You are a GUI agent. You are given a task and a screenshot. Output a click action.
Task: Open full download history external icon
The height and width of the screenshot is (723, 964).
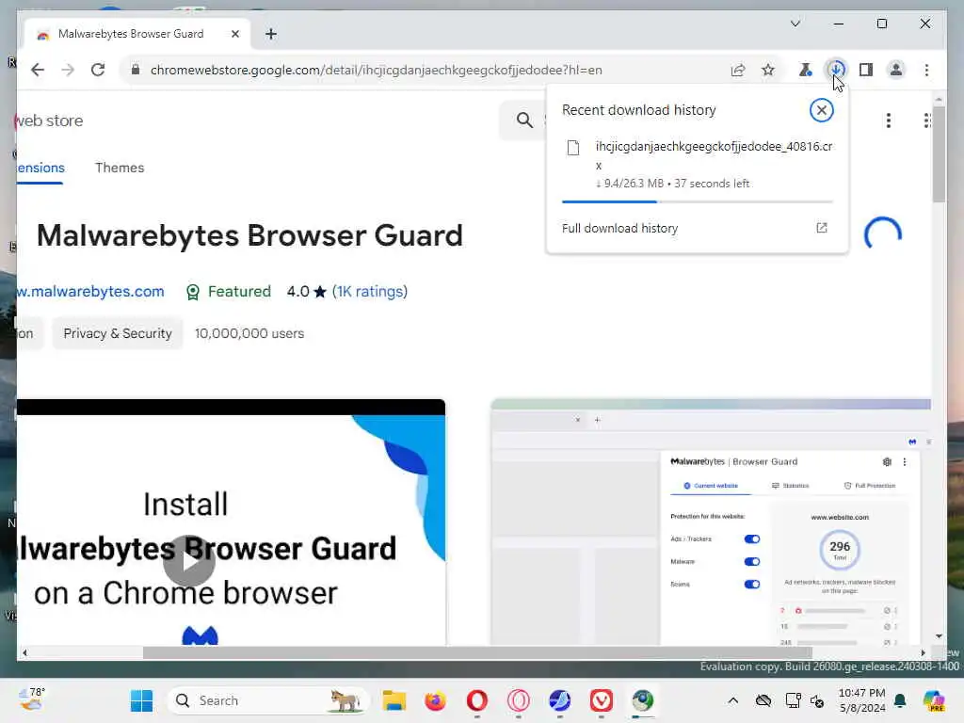point(821,228)
